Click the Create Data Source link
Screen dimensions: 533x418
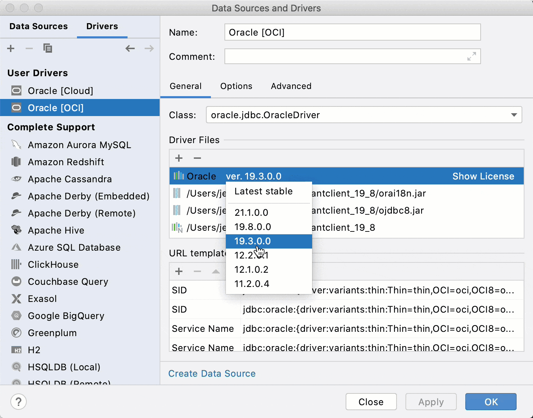(212, 373)
